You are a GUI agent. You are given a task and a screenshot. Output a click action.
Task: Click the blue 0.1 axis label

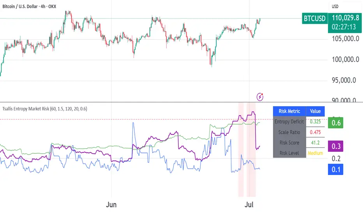click(336, 170)
